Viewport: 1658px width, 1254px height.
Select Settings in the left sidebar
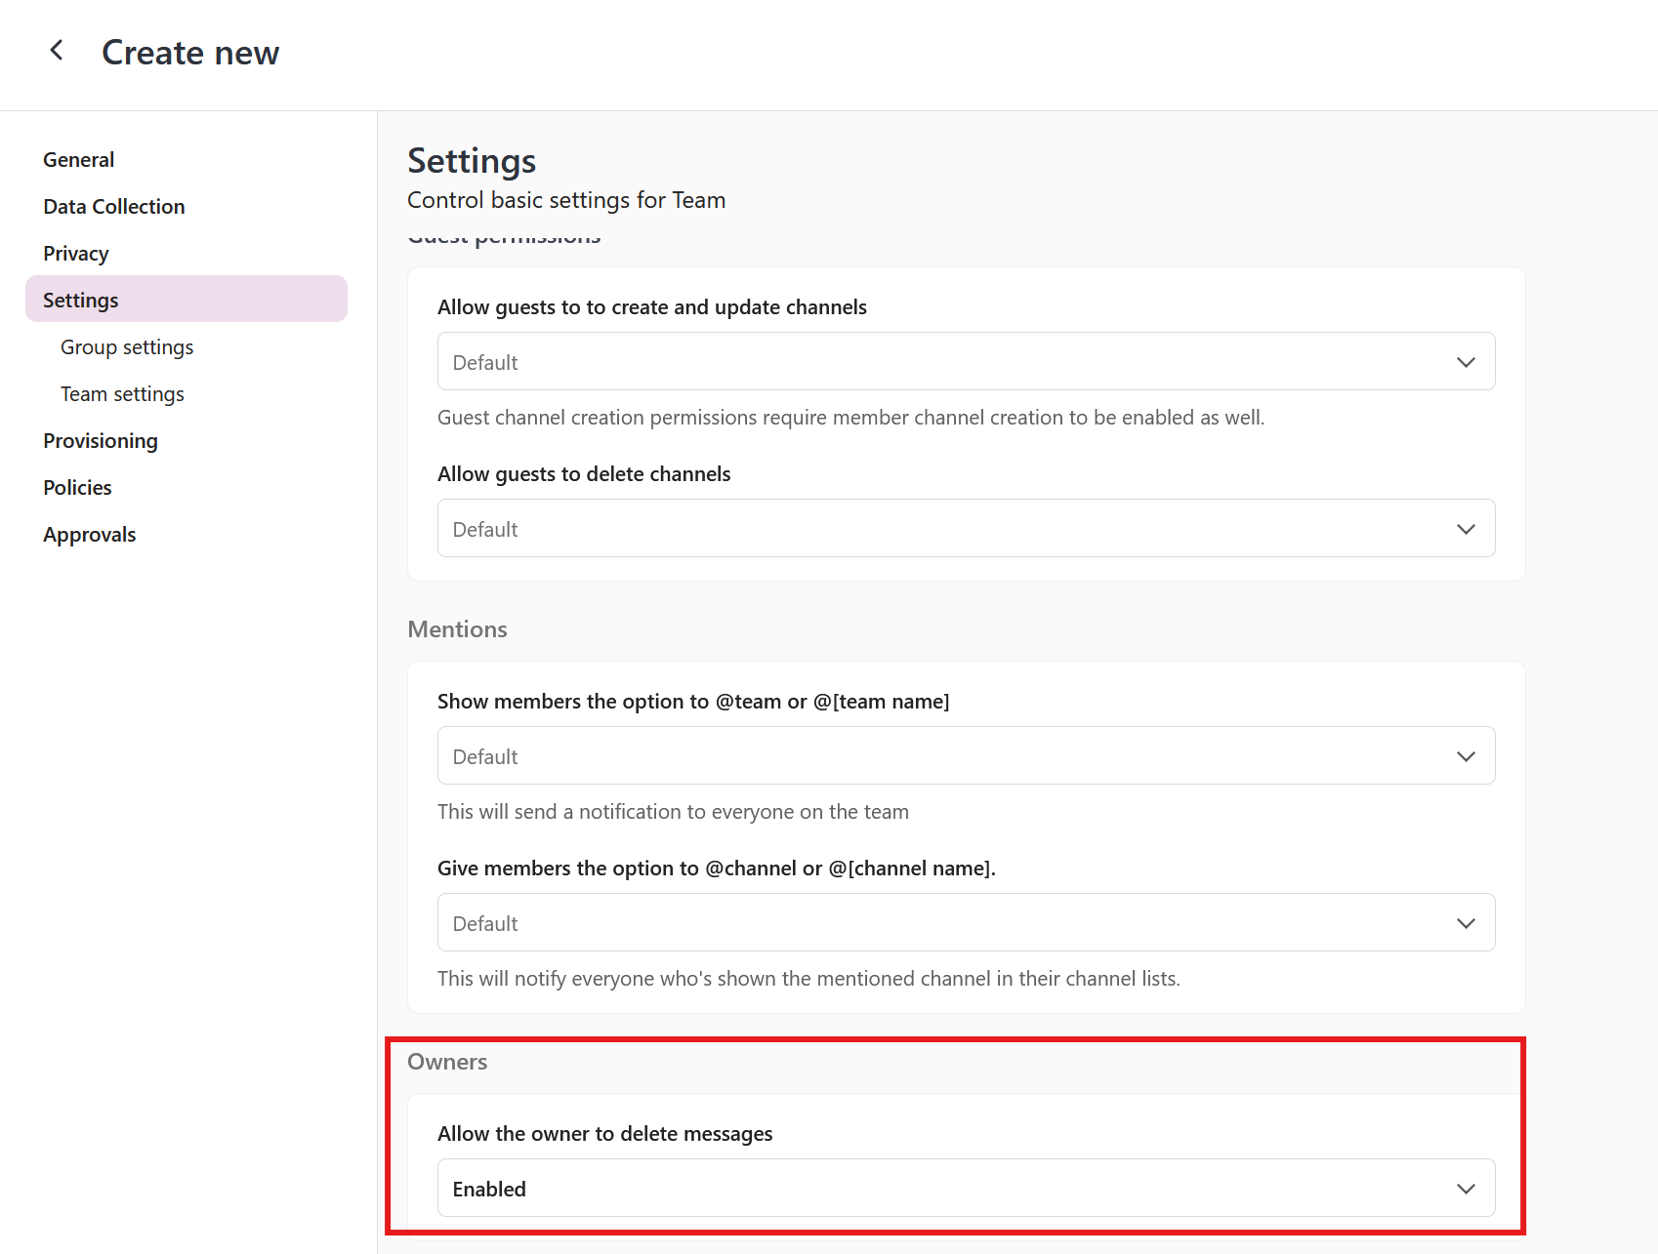(80, 300)
